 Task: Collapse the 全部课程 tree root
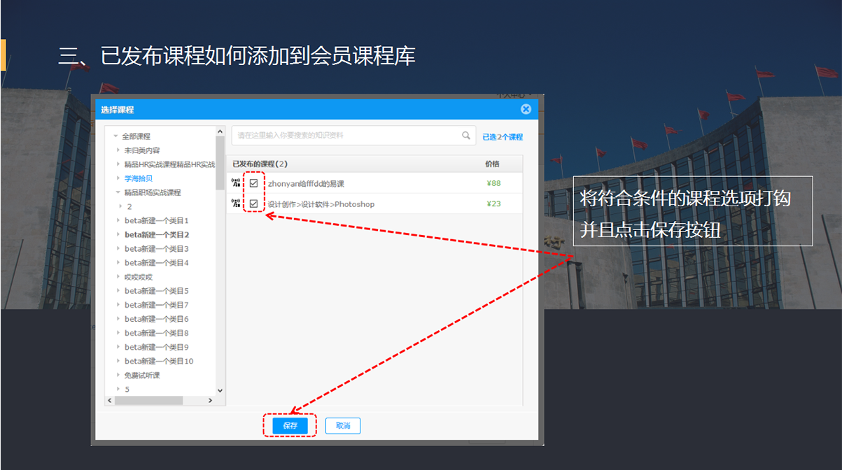[x=115, y=136]
